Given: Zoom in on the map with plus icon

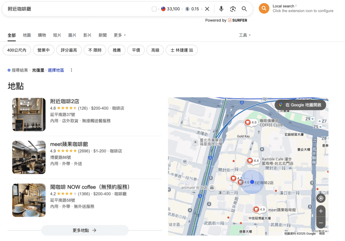Looking at the screenshot, I should [320, 211].
